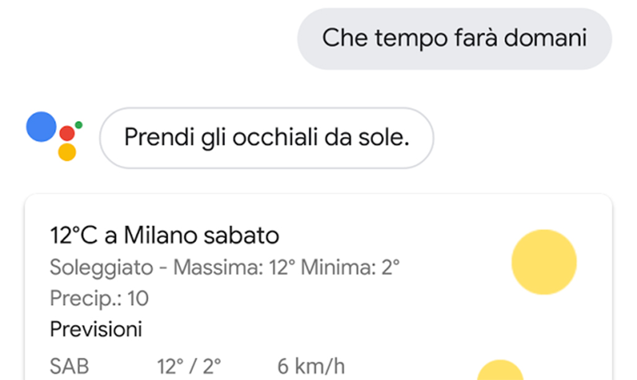Click the yellow dot in Assistant logo

(x=67, y=152)
